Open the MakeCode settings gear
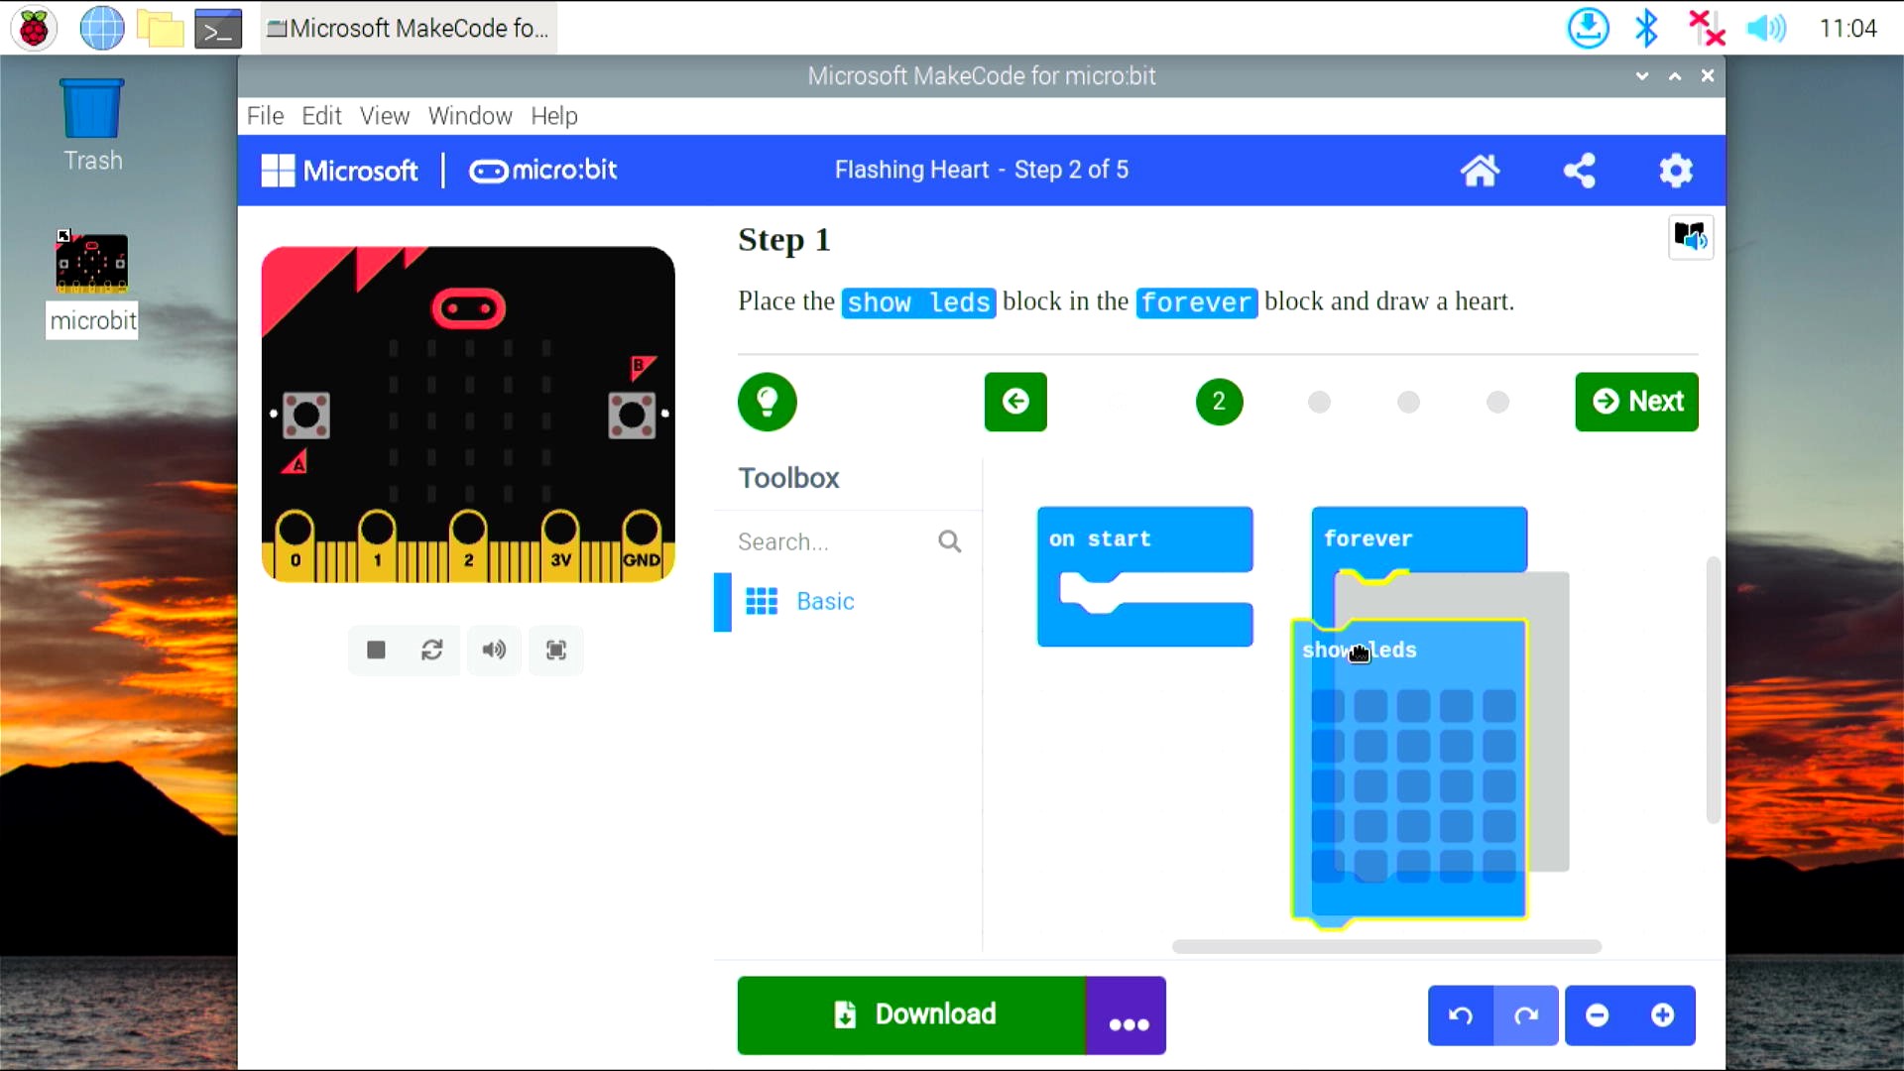This screenshot has width=1904, height=1071. pos(1676,170)
